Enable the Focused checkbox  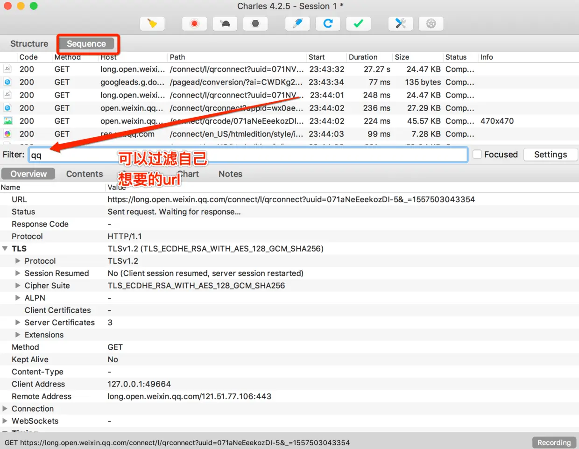coord(477,154)
